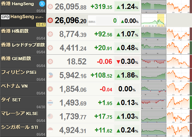Click Hong Kong flag icon in 香港 HangSeng row
The image size is (192, 137).
pos(50,7)
